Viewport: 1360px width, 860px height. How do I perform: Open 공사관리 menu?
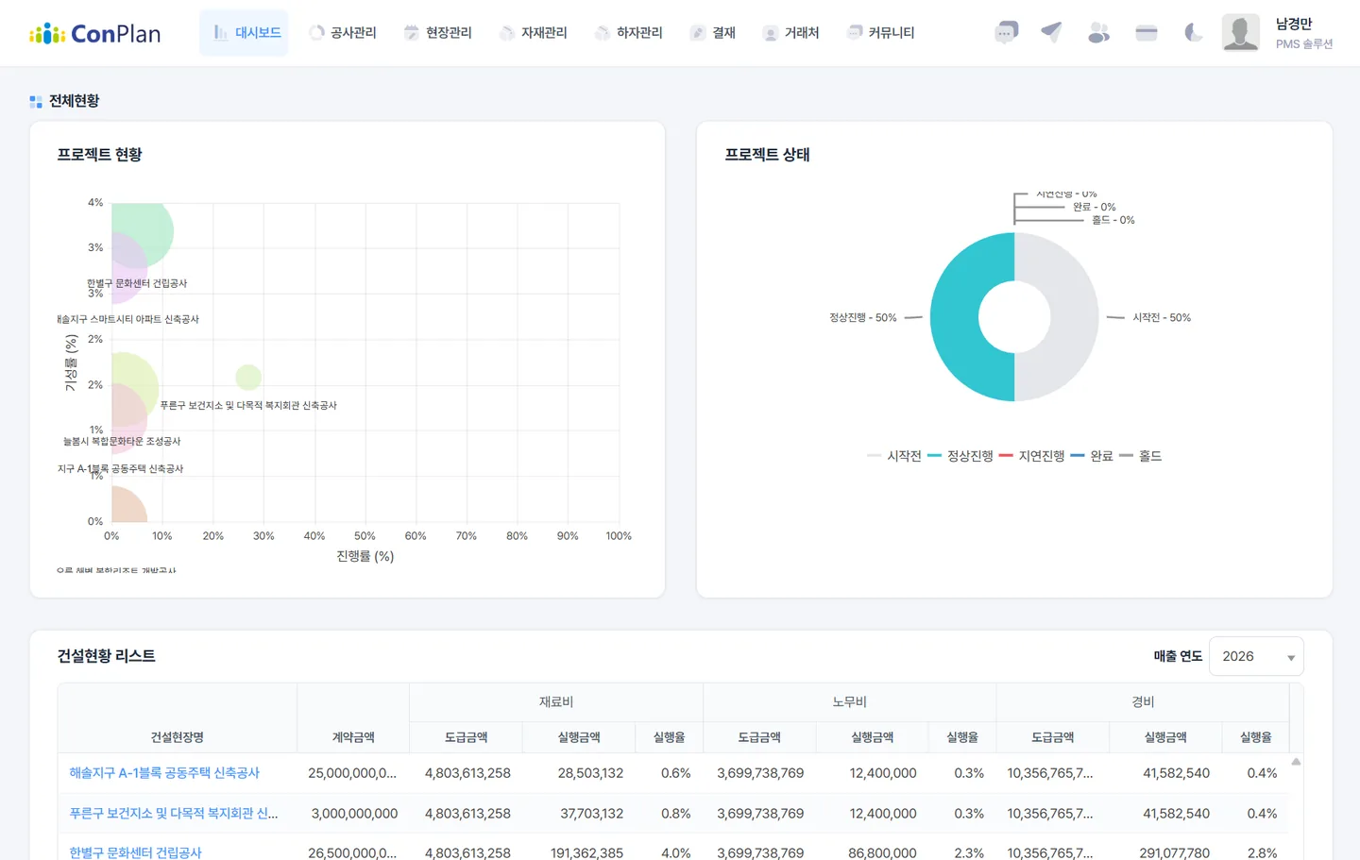pyautogui.click(x=343, y=33)
